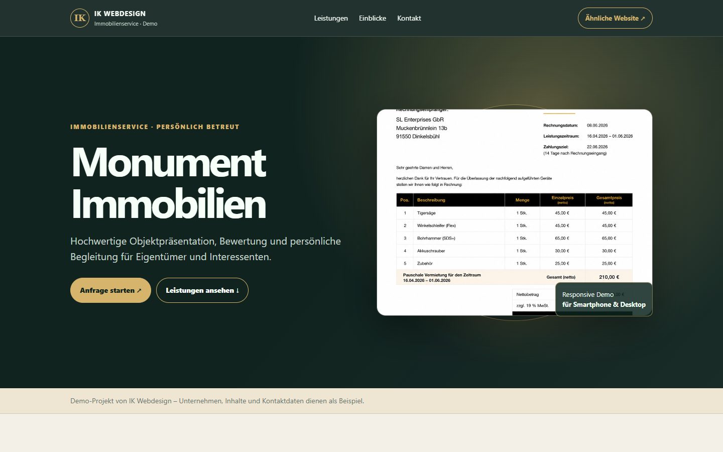Click the Demo-Projekt von IK Webdesign notice
The height and width of the screenshot is (452, 723).
pos(217,401)
